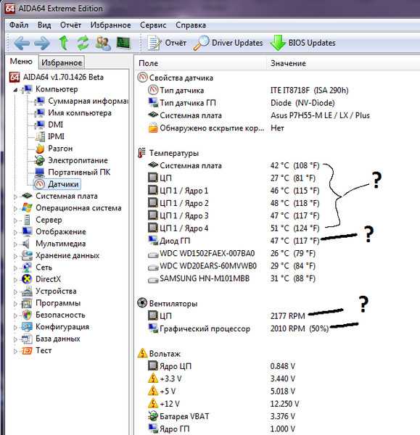Select the Диод ГП temperature row

278,241
